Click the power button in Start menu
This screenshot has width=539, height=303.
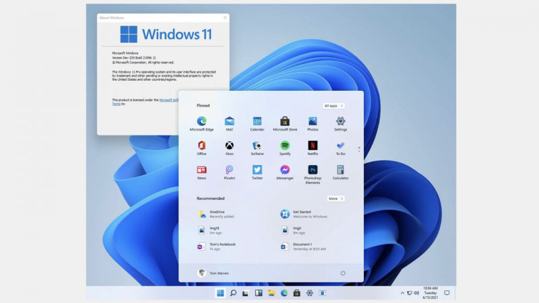click(x=343, y=273)
